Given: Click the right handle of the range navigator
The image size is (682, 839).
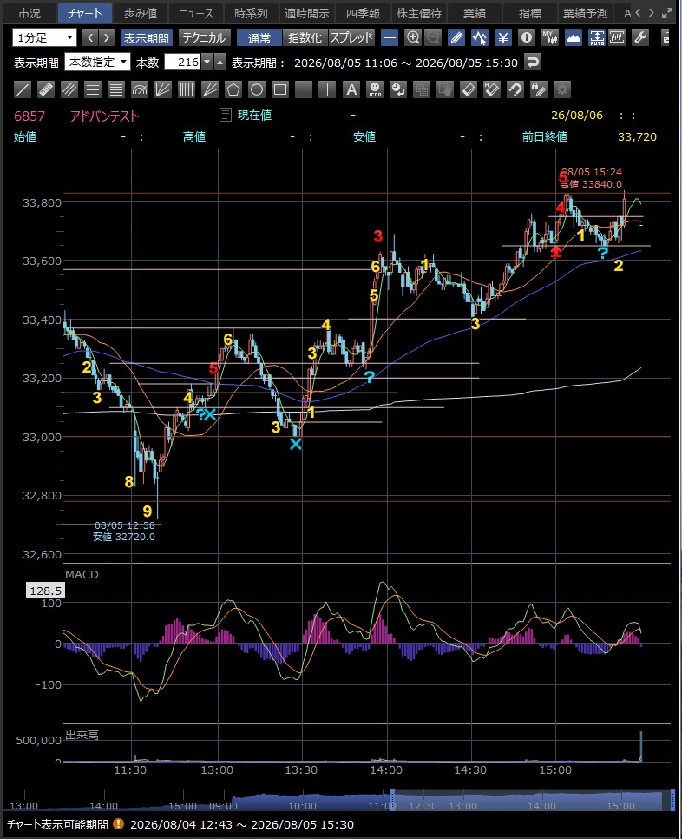Looking at the screenshot, I should coord(672,801).
